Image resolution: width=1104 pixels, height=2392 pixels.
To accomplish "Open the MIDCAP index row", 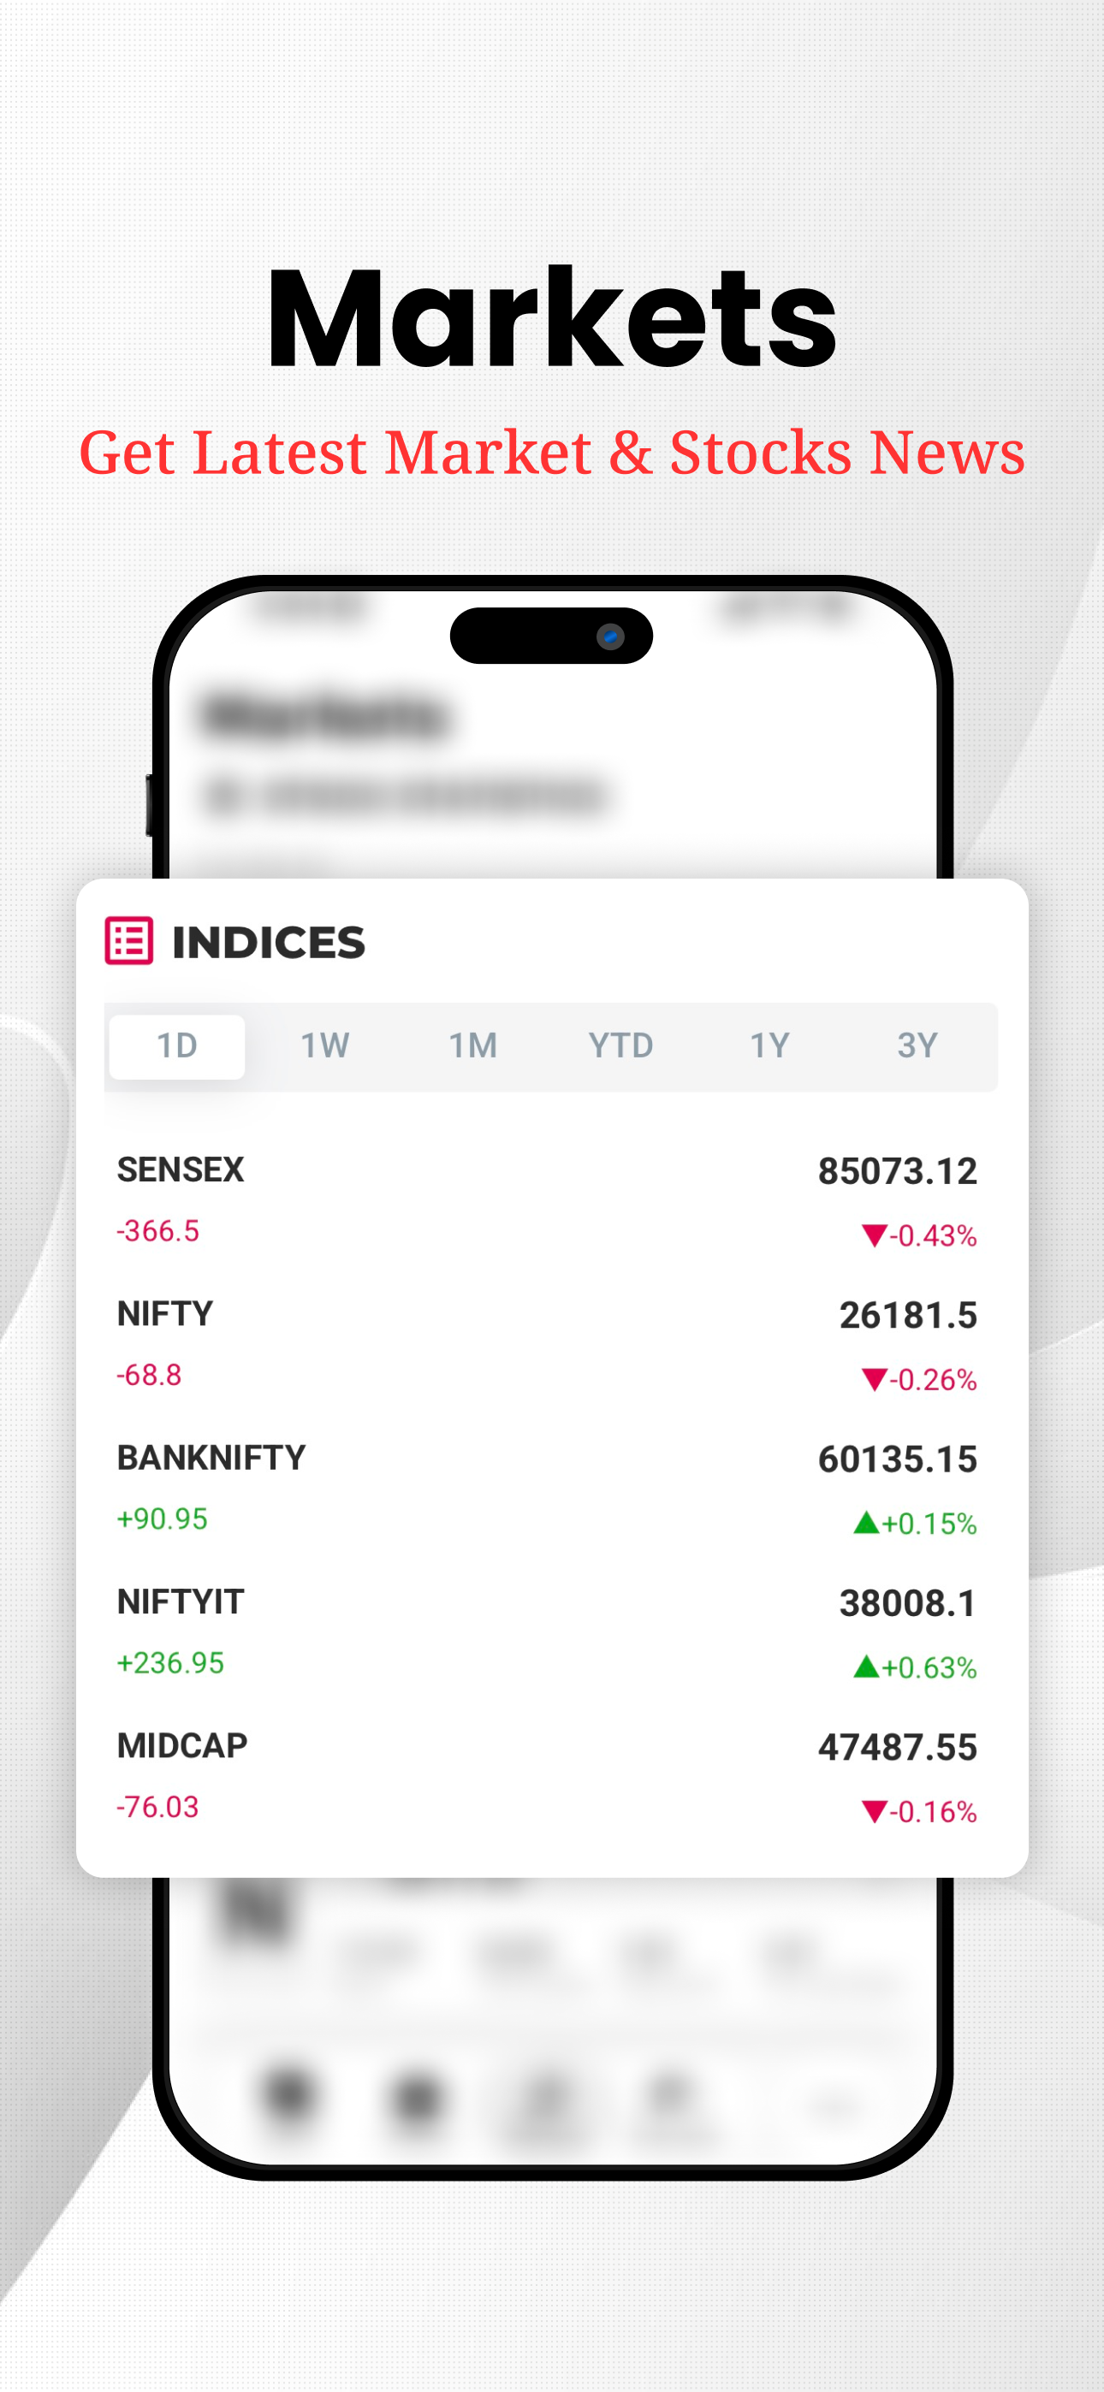I will tap(548, 1776).
